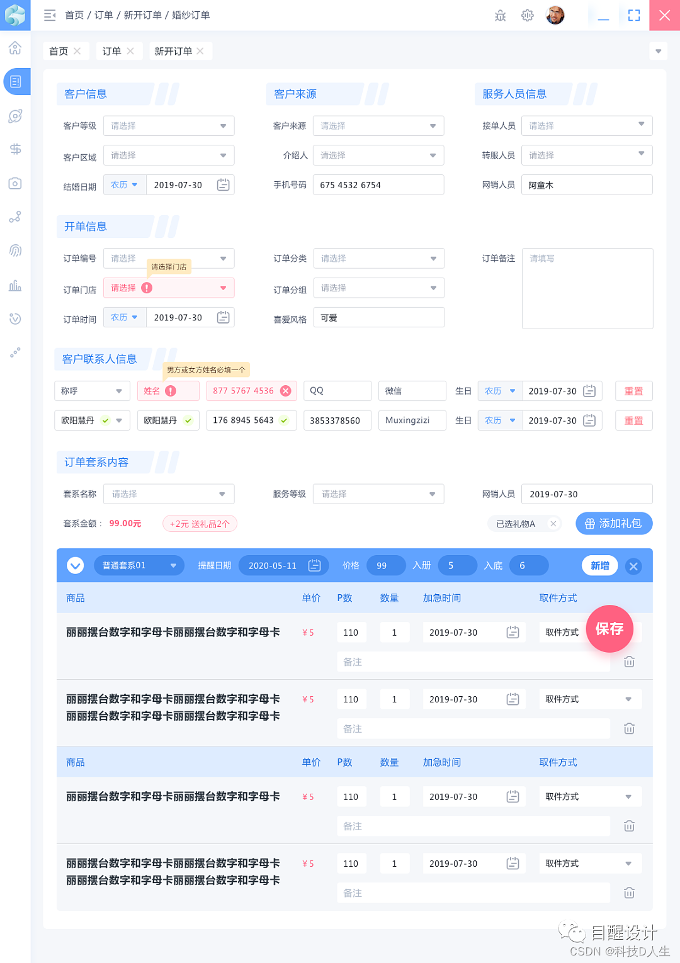
Task: Close the 订单 tab
Action: [x=130, y=51]
